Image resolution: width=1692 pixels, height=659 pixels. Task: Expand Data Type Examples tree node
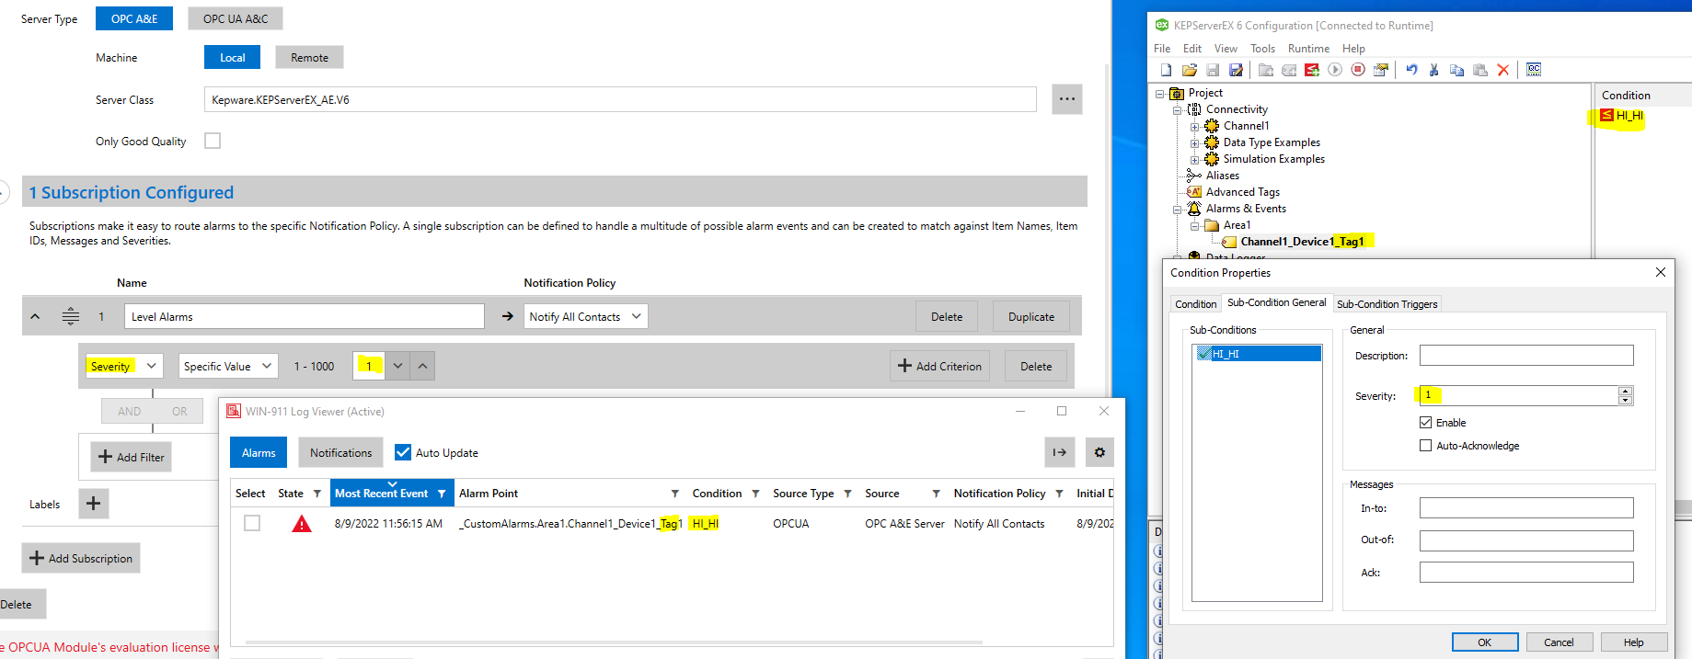pyautogui.click(x=1194, y=143)
